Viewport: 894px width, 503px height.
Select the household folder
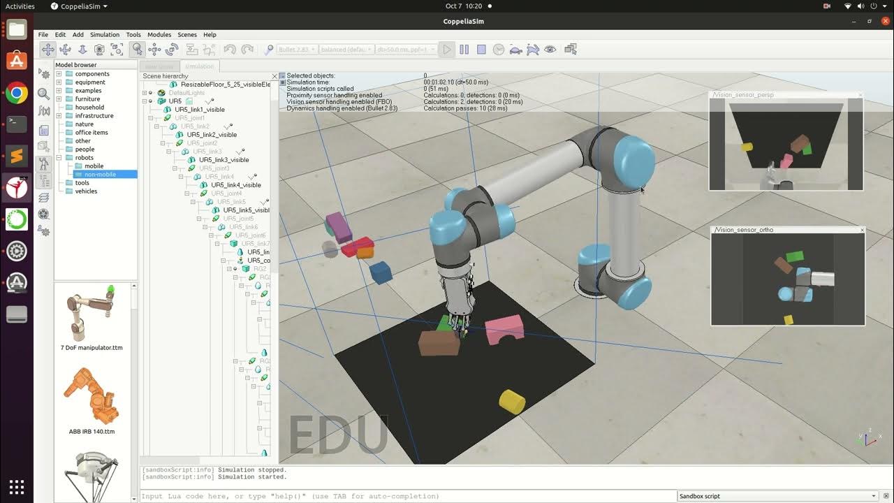(89, 108)
